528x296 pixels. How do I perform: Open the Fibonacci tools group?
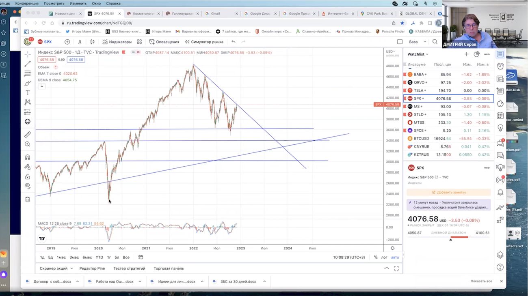click(x=28, y=73)
